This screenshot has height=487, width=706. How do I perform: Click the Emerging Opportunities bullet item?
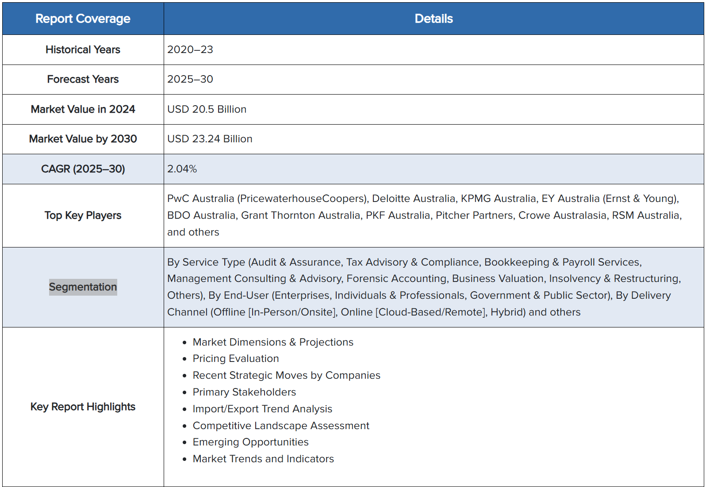click(250, 442)
